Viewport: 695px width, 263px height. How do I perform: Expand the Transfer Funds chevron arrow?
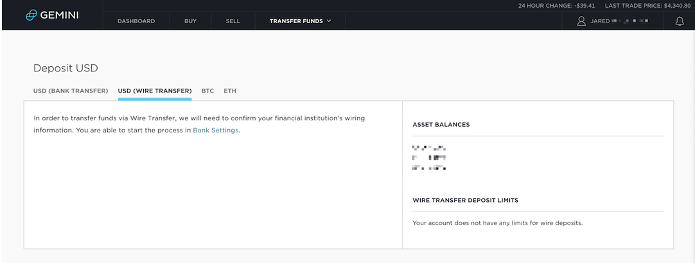pos(329,21)
